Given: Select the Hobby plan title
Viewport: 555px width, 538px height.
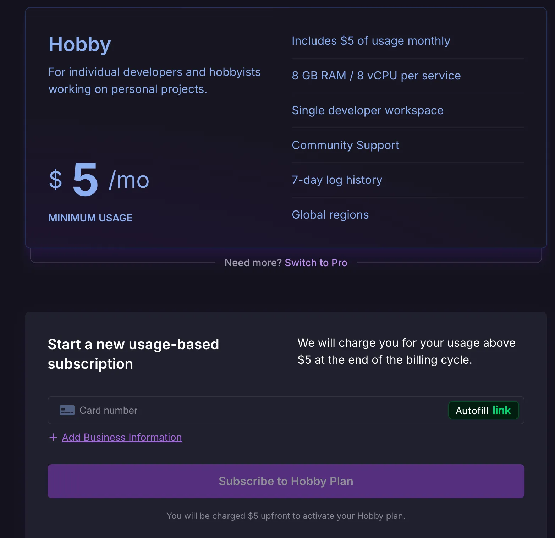Looking at the screenshot, I should (79, 44).
